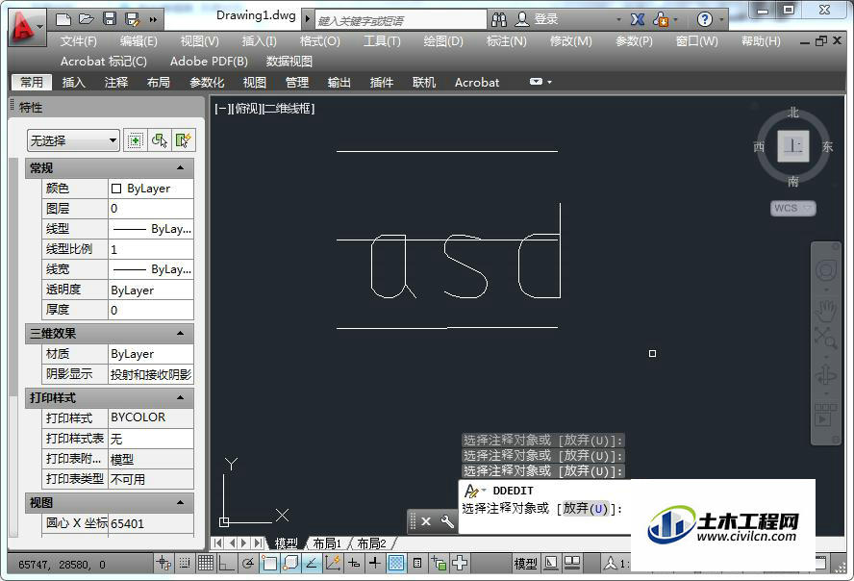Switch to the 布局2 layout tab
The image size is (854, 581).
372,543
